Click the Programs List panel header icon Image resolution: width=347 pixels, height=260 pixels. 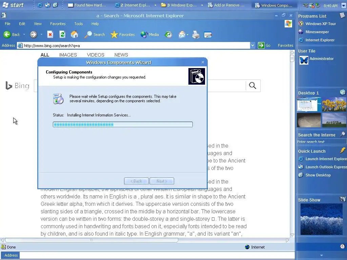click(x=342, y=15)
